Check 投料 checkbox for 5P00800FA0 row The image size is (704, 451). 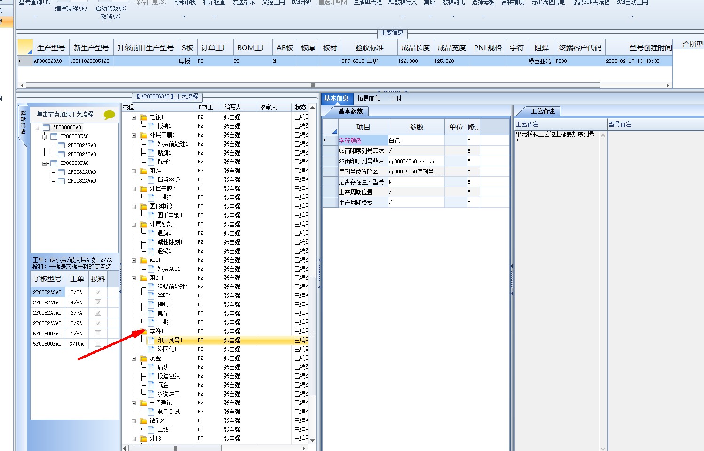[x=98, y=343]
